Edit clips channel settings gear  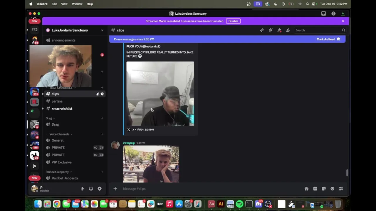(102, 94)
